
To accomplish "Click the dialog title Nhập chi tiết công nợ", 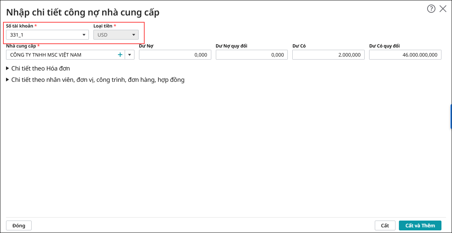I will [x=83, y=12].
